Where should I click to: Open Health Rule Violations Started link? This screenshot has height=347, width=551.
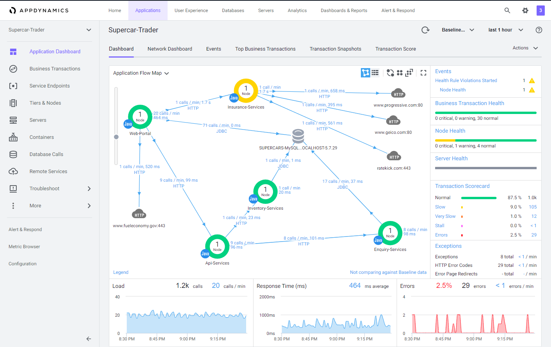466,81
